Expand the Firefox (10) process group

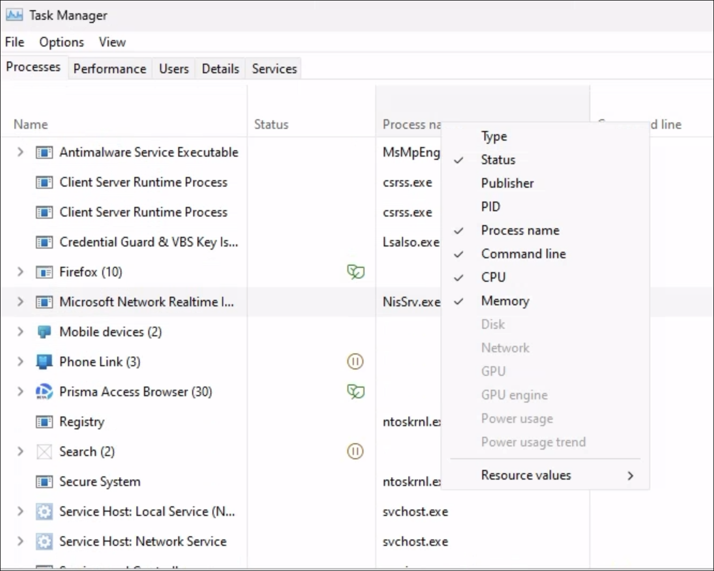click(x=20, y=272)
